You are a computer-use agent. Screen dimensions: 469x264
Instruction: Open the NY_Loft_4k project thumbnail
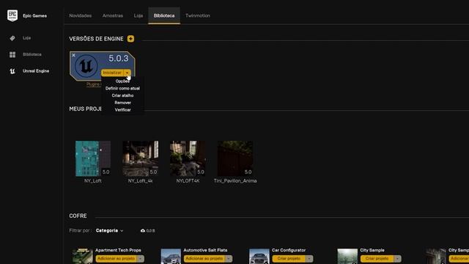pos(141,158)
